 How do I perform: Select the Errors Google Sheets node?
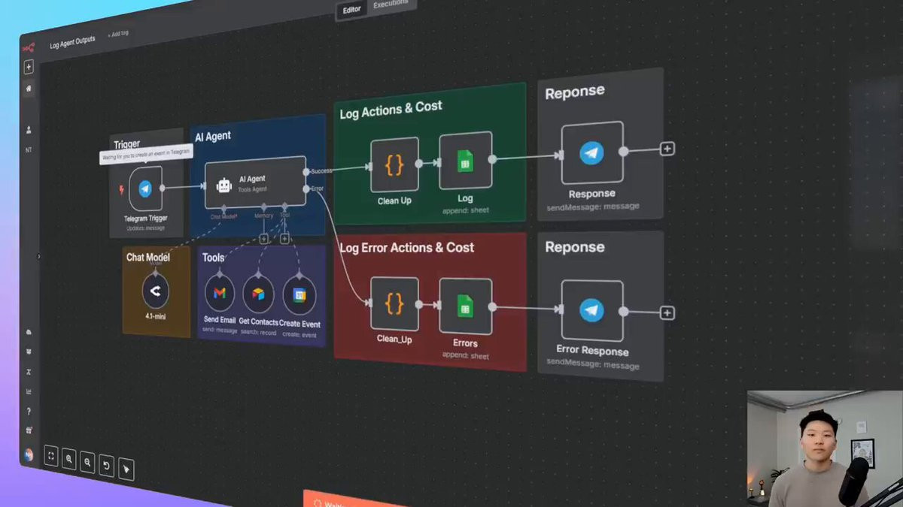(465, 306)
